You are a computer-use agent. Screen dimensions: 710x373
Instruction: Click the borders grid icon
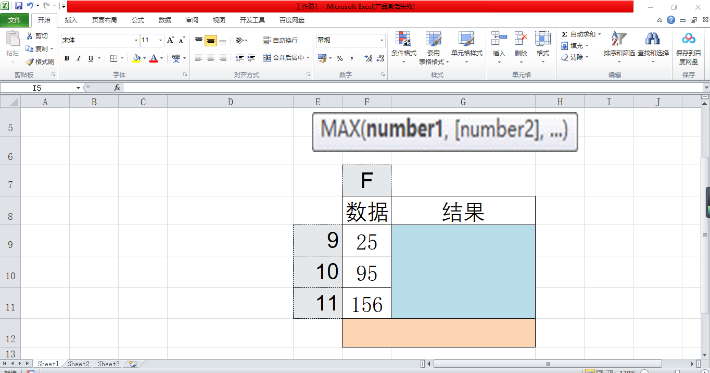pyautogui.click(x=114, y=58)
